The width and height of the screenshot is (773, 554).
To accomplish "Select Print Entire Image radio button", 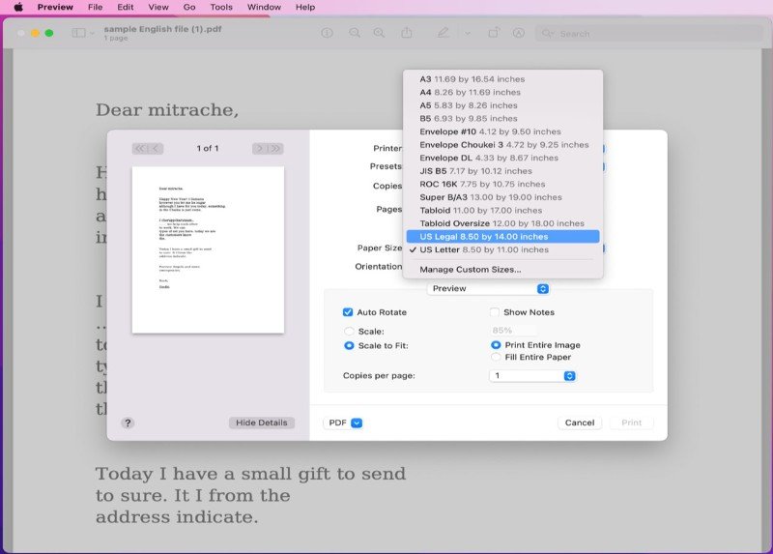I will coord(496,345).
